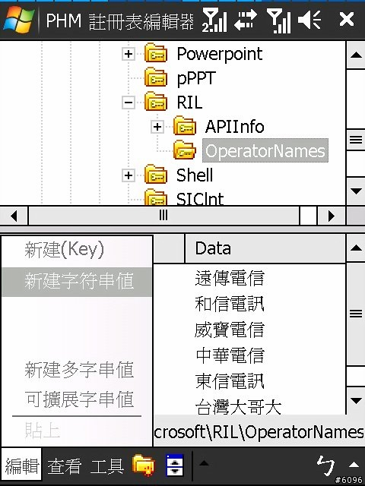Expand the Powerpoint registry key
Image resolution: width=365 pixels, height=486 pixels.
[129, 54]
